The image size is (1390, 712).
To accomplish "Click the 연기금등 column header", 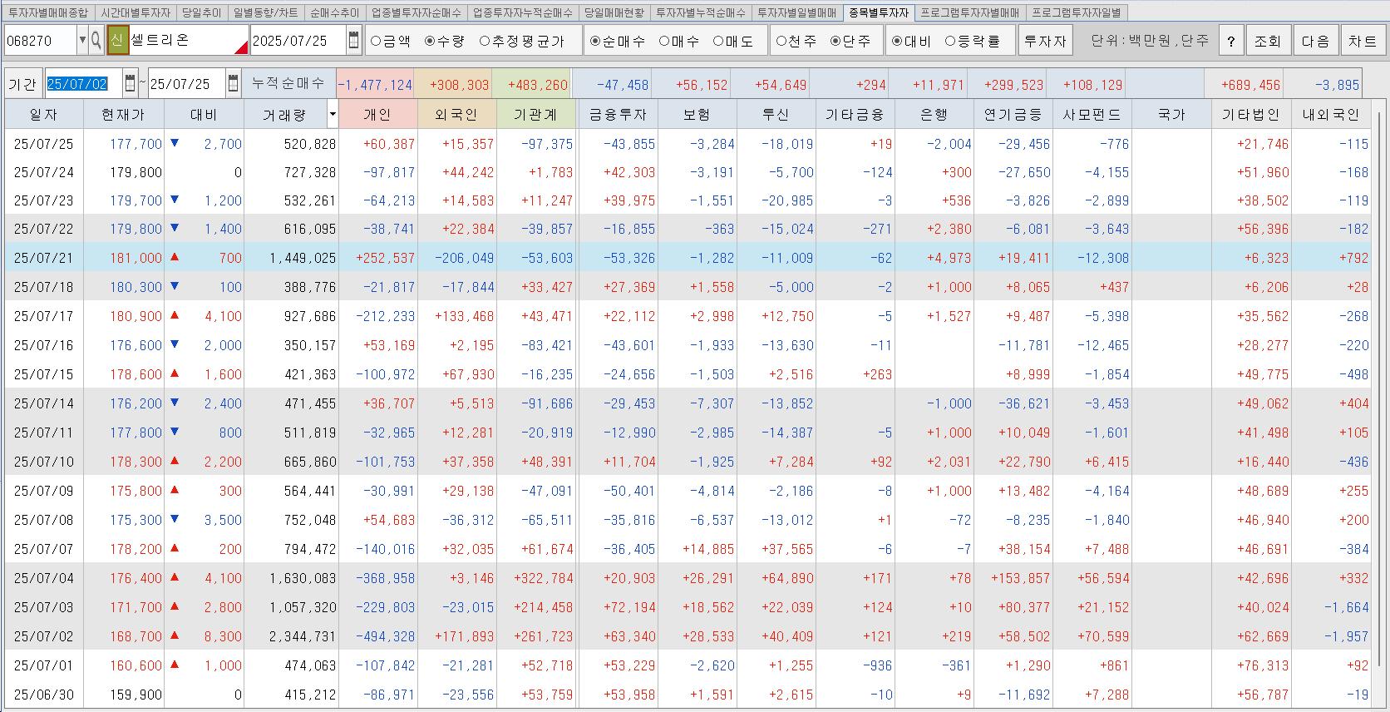I will (1013, 114).
